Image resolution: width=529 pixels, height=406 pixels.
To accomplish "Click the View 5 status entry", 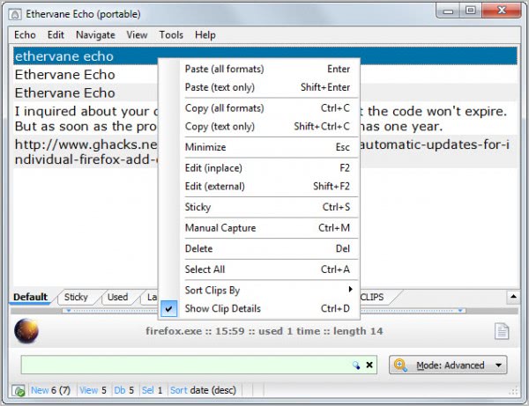I will tap(93, 390).
